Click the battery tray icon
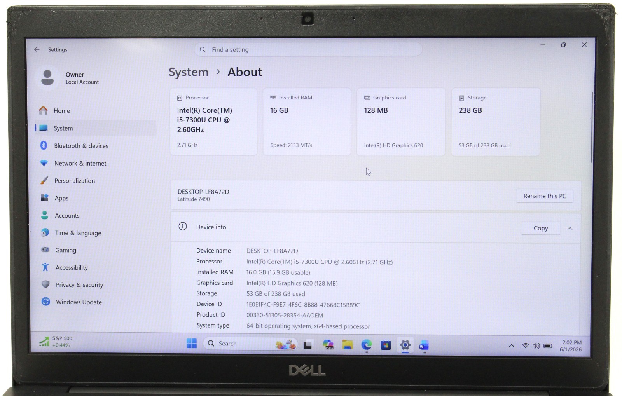Viewport: 622px width, 396px height. [x=548, y=345]
